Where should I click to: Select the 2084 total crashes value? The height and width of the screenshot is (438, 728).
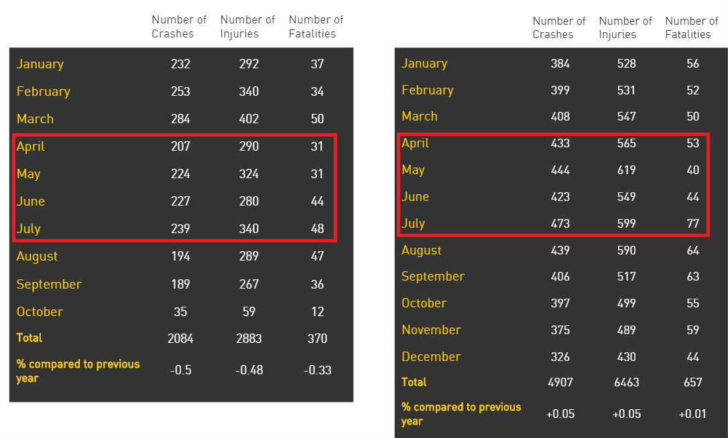(x=180, y=338)
